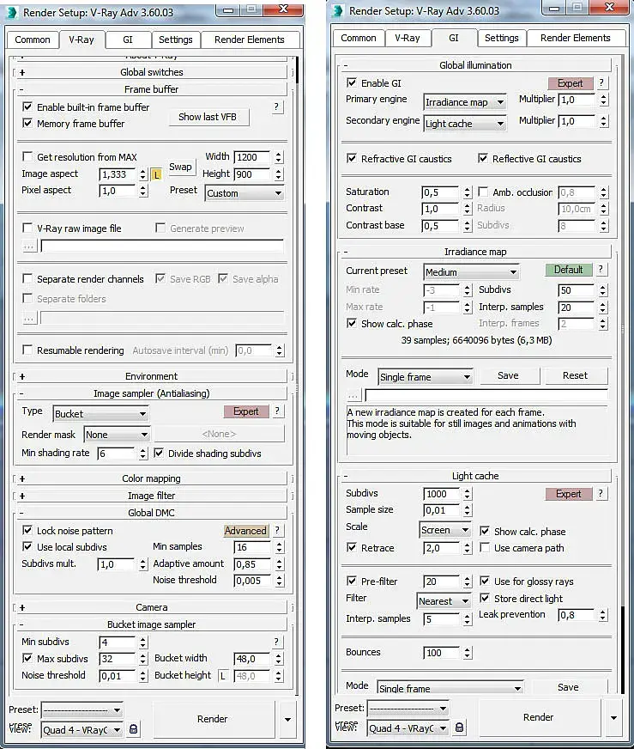Open Image sampler Type dropdown showing Bucket
This screenshot has height=749, width=634.
[100, 414]
